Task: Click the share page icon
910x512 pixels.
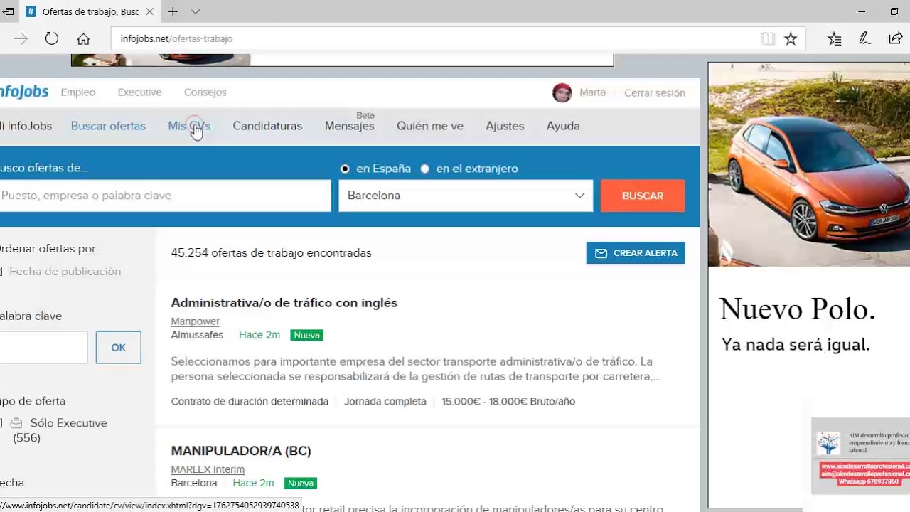Action: point(896,39)
